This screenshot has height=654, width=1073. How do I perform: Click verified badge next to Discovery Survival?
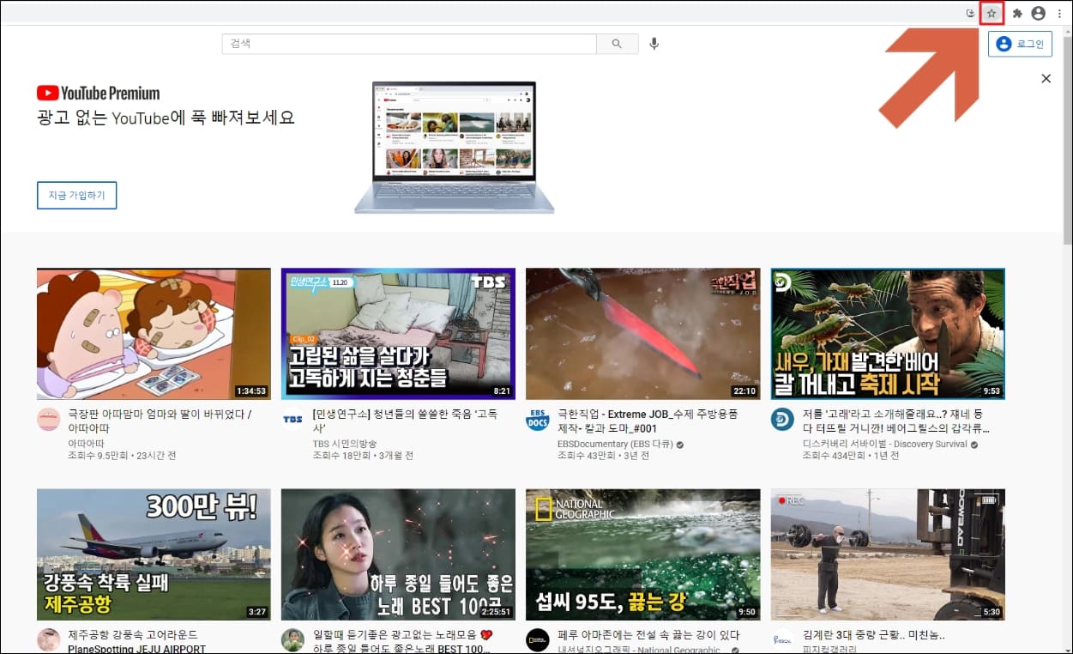974,445
